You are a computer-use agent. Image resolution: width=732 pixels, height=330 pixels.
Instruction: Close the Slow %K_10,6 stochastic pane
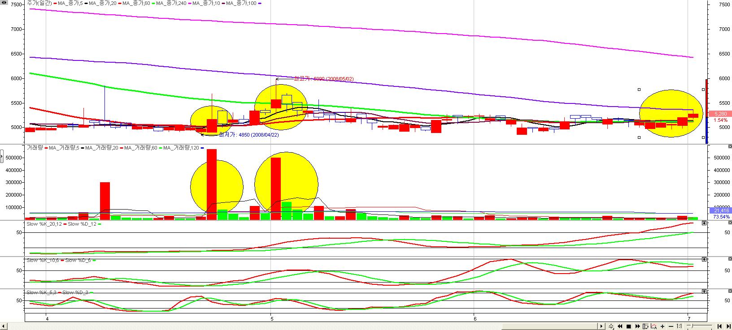(x=730, y=259)
